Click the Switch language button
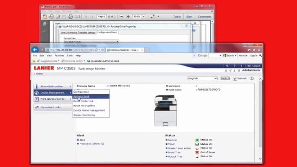This screenshot has width=297, height=167. click(225, 78)
